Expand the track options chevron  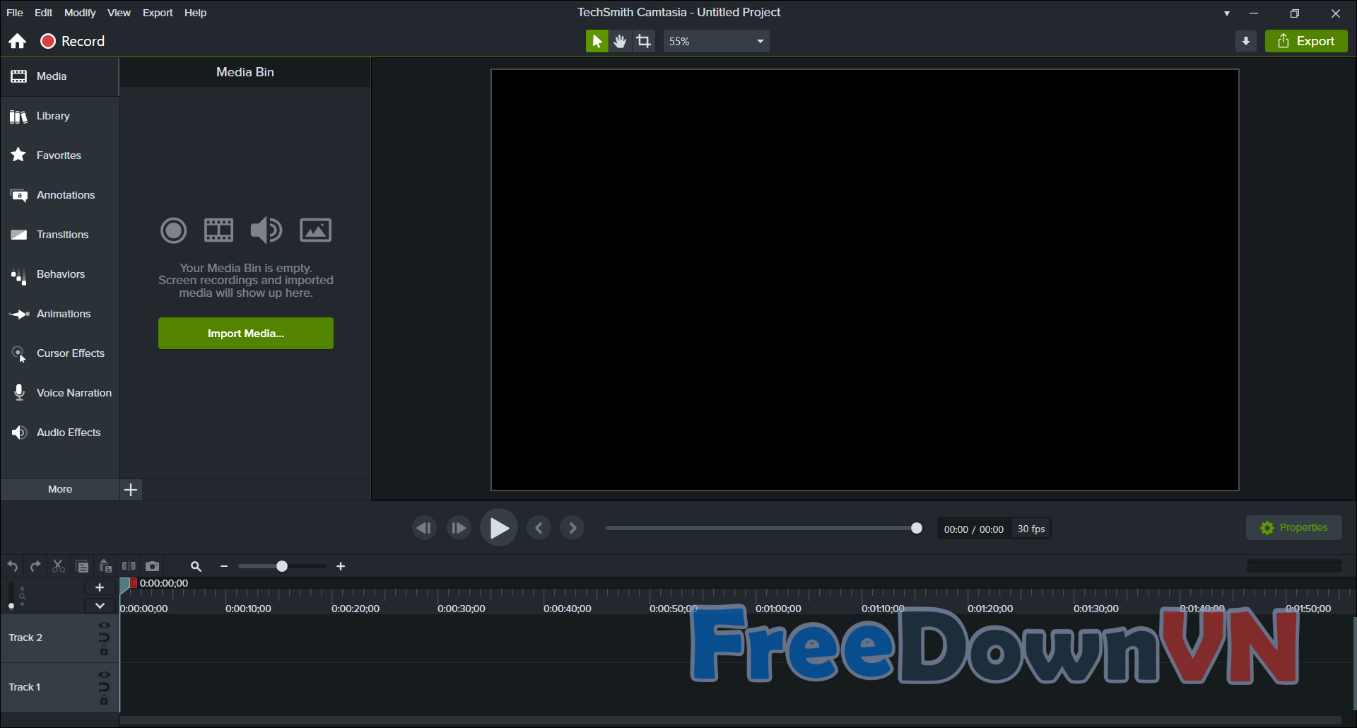coord(100,606)
